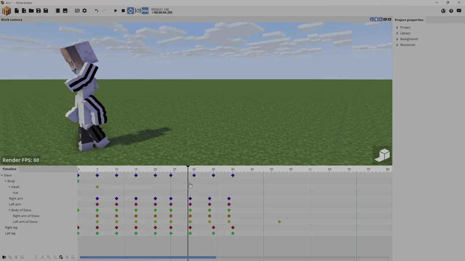Screen dimensions: 465x261
Task: Collapse the Body of Steve node
Action: click(9, 210)
